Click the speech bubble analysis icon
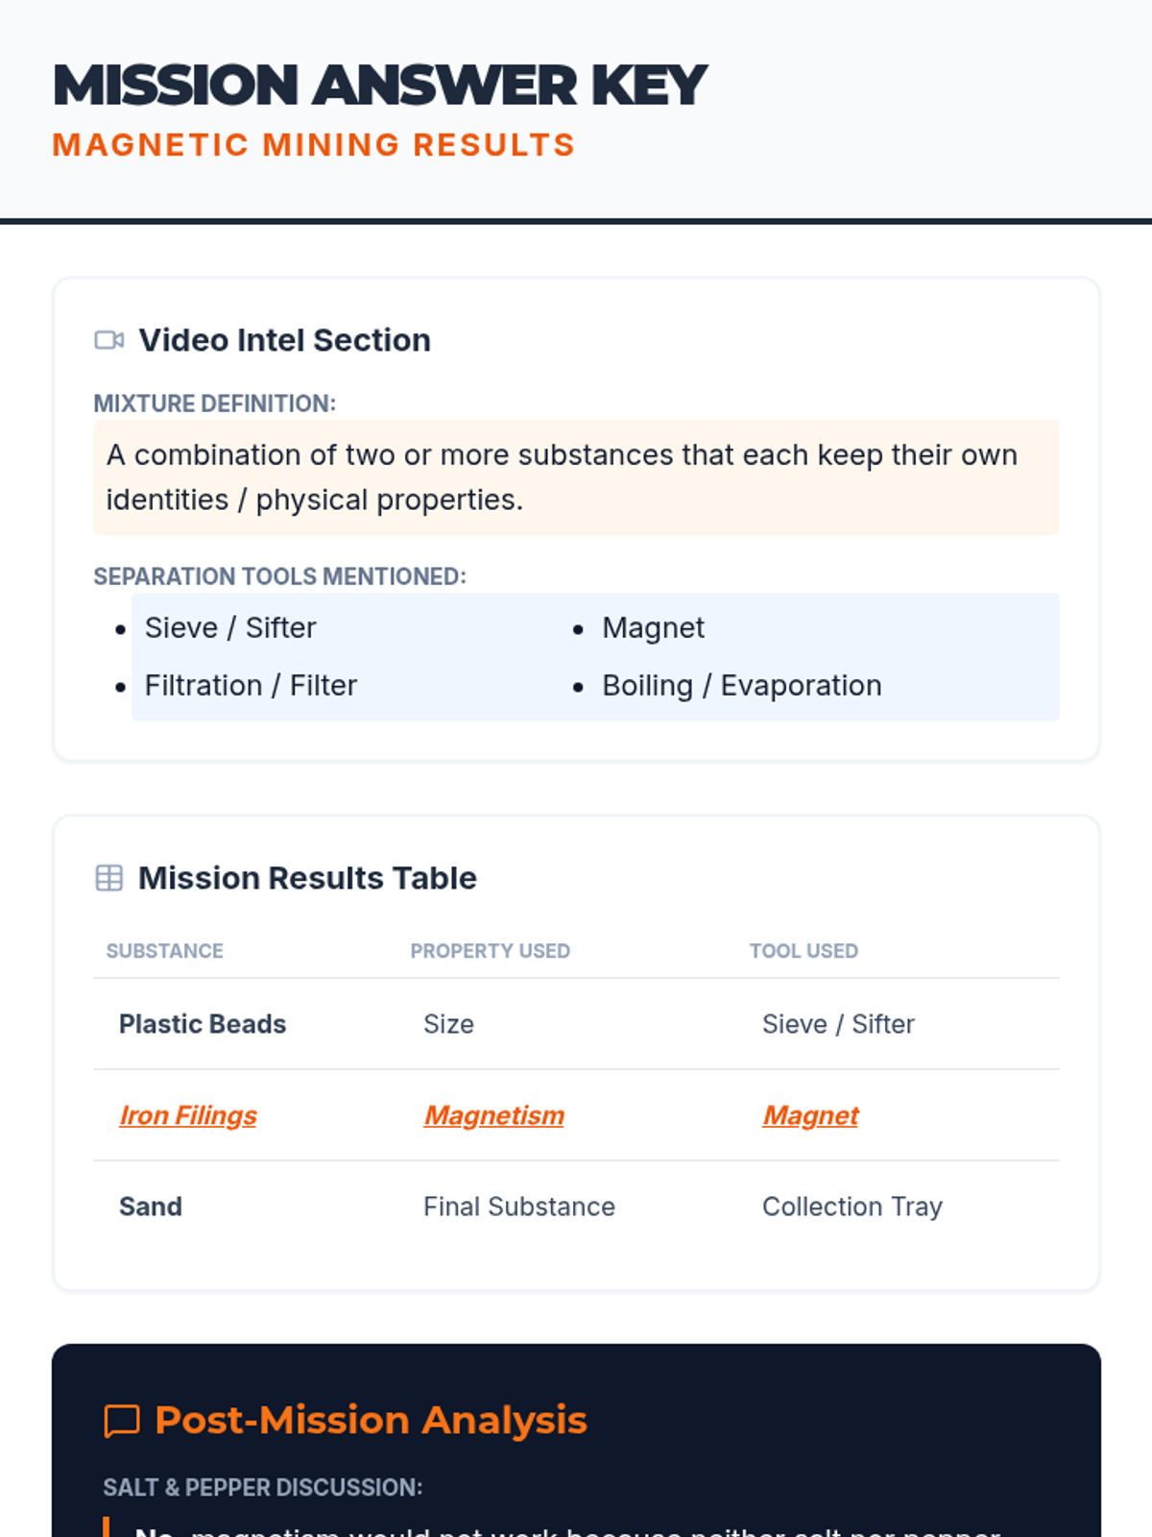 coord(122,1421)
